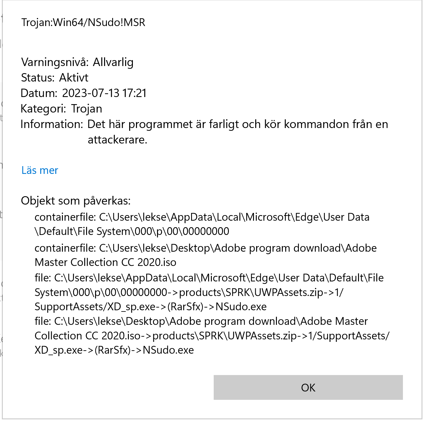Viewport: 424px width, 424px height.
Task: Click the Objekt som påverkas heading
Action: (x=76, y=201)
